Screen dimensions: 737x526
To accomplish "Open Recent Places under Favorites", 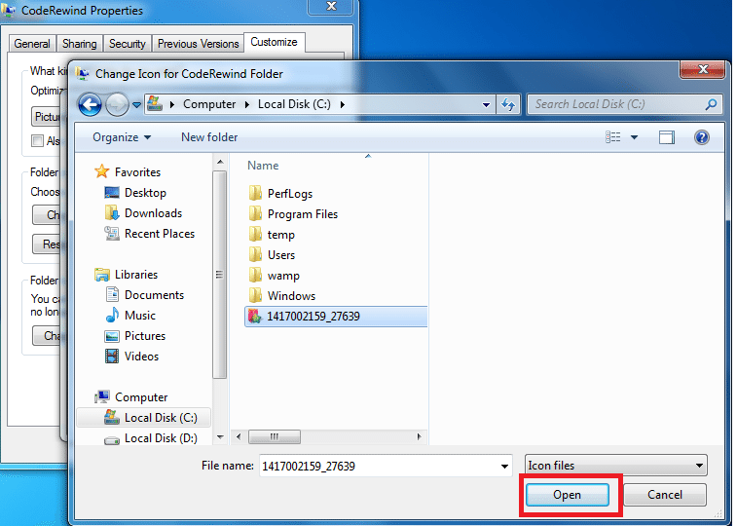I will (160, 234).
